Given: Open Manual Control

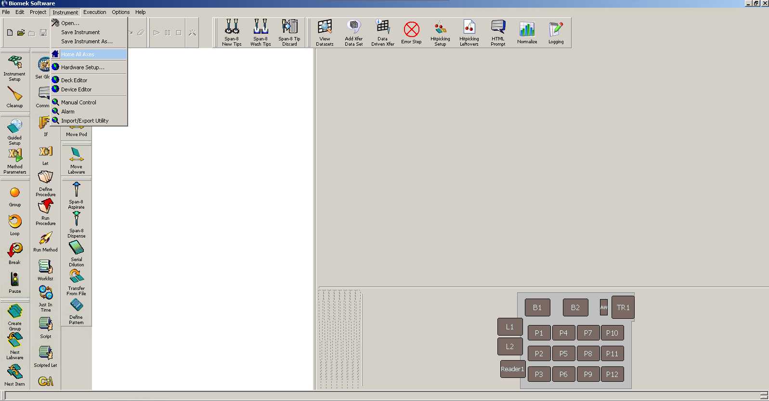Looking at the screenshot, I should coord(89,102).
